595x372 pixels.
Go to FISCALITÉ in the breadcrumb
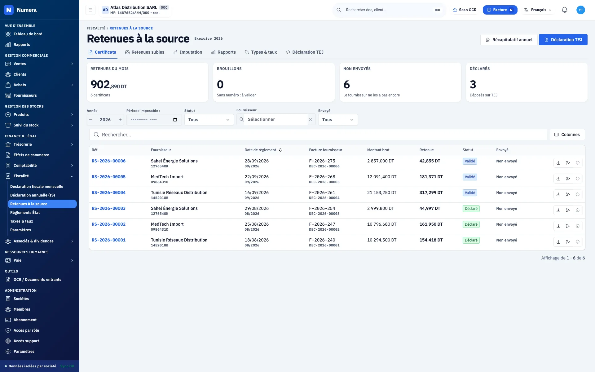(x=96, y=28)
